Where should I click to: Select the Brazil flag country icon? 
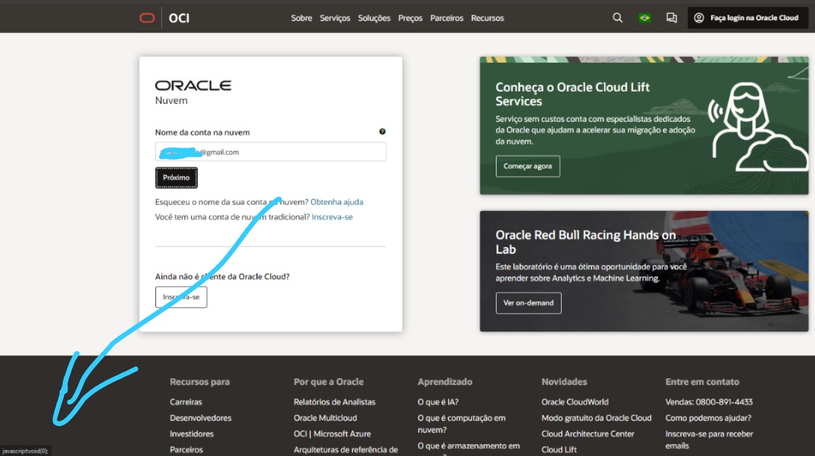[x=644, y=18]
